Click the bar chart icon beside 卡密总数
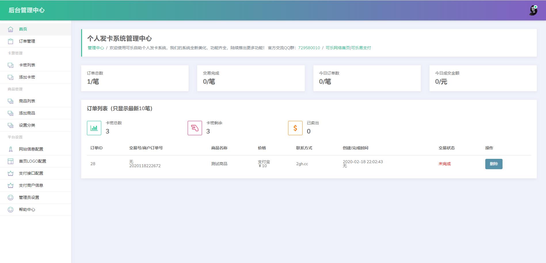Image resolution: width=546 pixels, height=263 pixels. coord(94,127)
